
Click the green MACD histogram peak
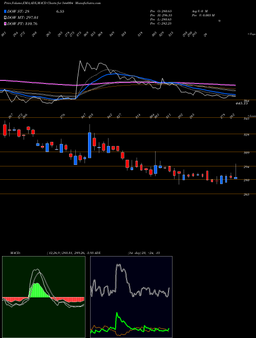[37, 290]
